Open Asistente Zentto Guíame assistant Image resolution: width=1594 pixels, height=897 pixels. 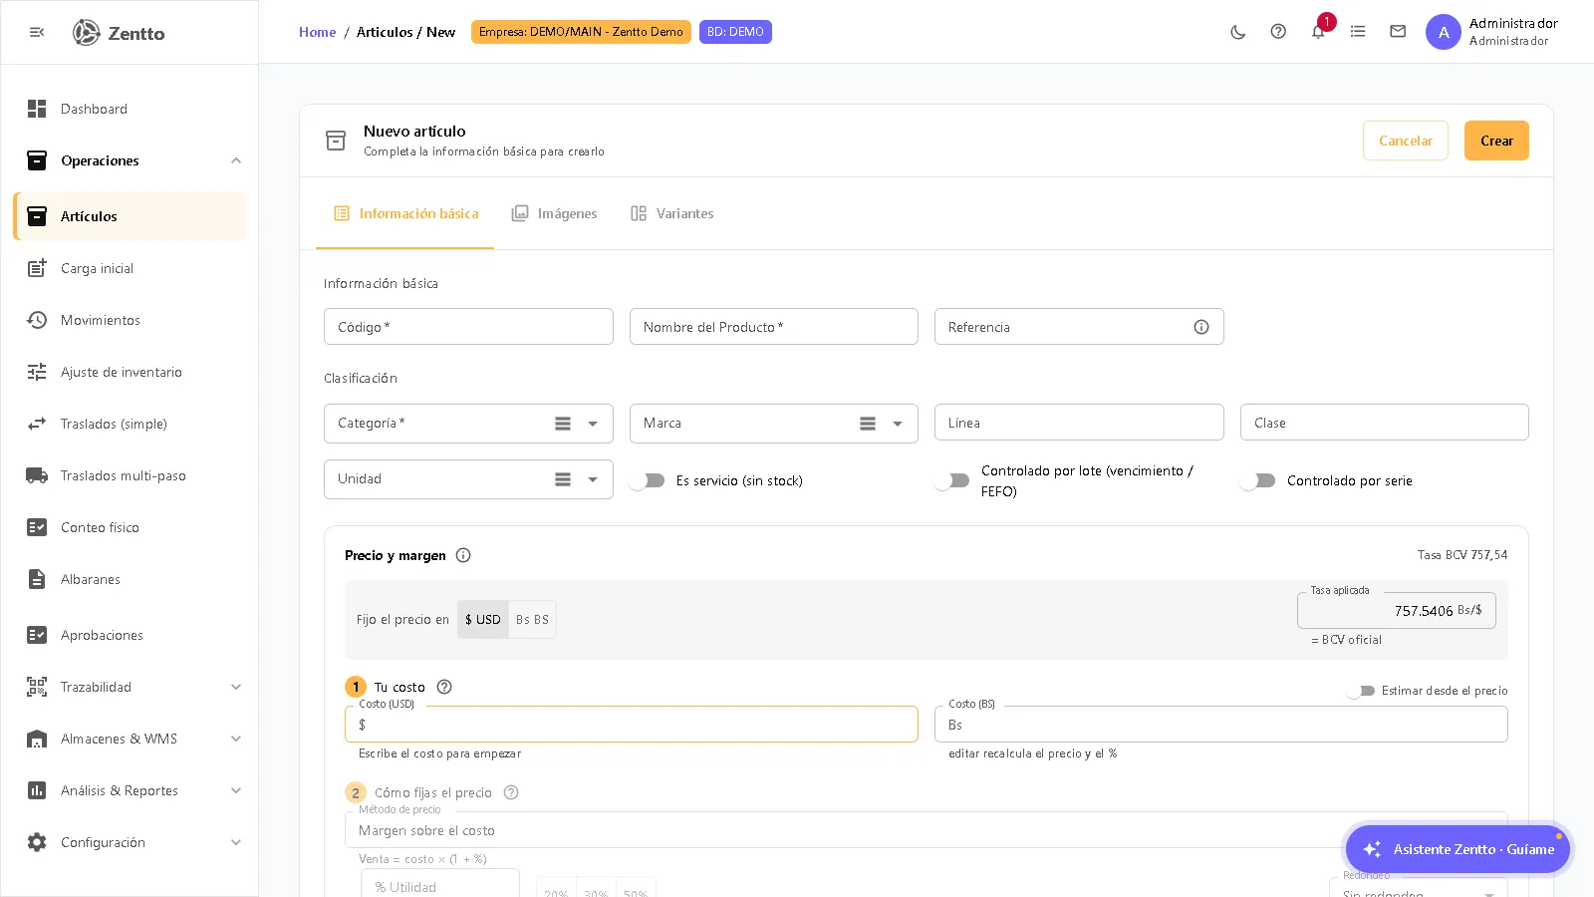[x=1459, y=849]
